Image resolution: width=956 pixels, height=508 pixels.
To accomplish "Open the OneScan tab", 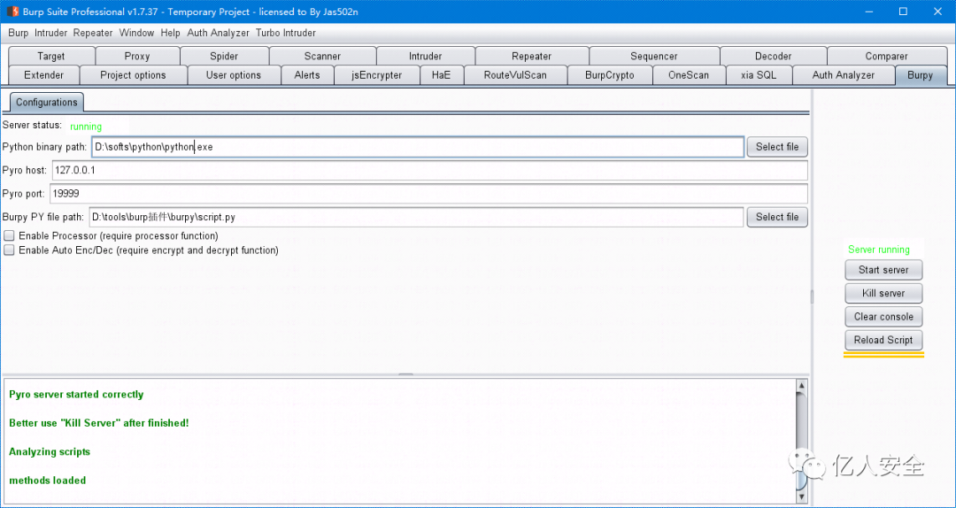I will (689, 75).
